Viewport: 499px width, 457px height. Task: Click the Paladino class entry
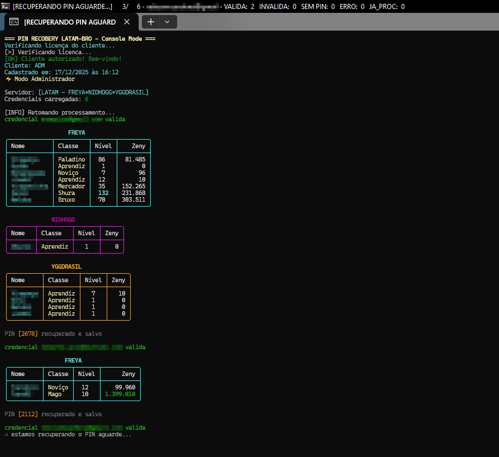click(72, 159)
